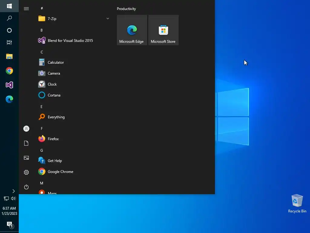Screen dimensions: 310x233
Task: Open Clock from the app list
Action: click(x=74, y=84)
